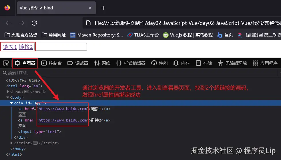Open 火狐官方站点 bookmark folder
This screenshot has height=160, width=281.
point(21,35)
